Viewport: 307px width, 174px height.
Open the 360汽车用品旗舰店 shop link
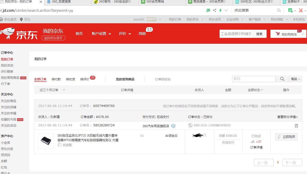coord(156,126)
